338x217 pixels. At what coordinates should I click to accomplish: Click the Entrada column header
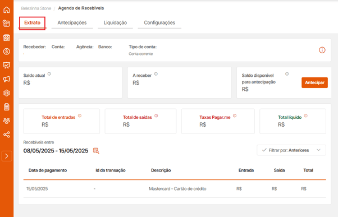click(x=246, y=170)
